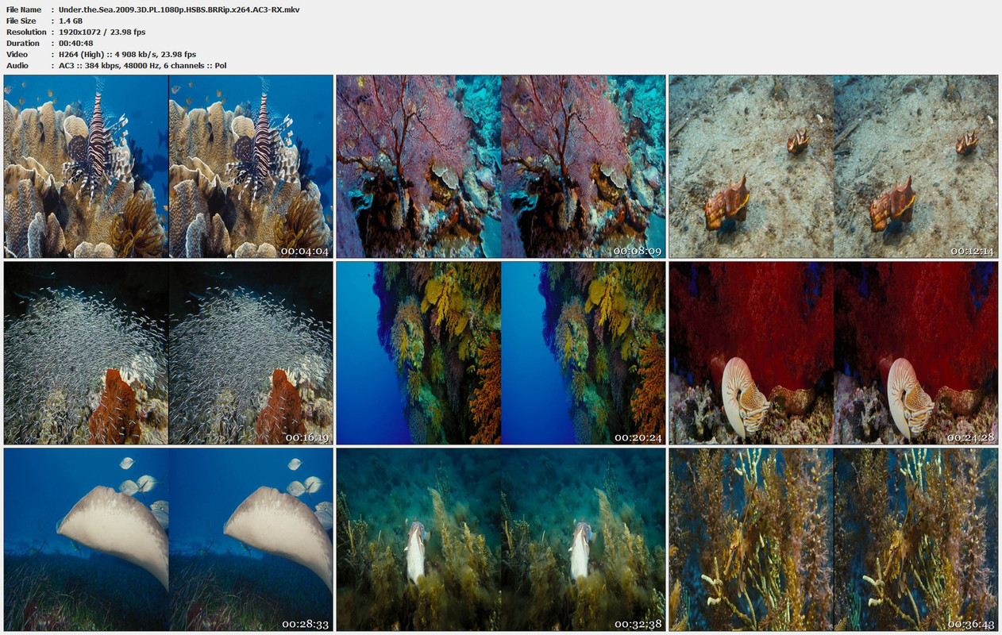Click the timestamp 00:24:28
This screenshot has height=635, width=1002.
970,437
